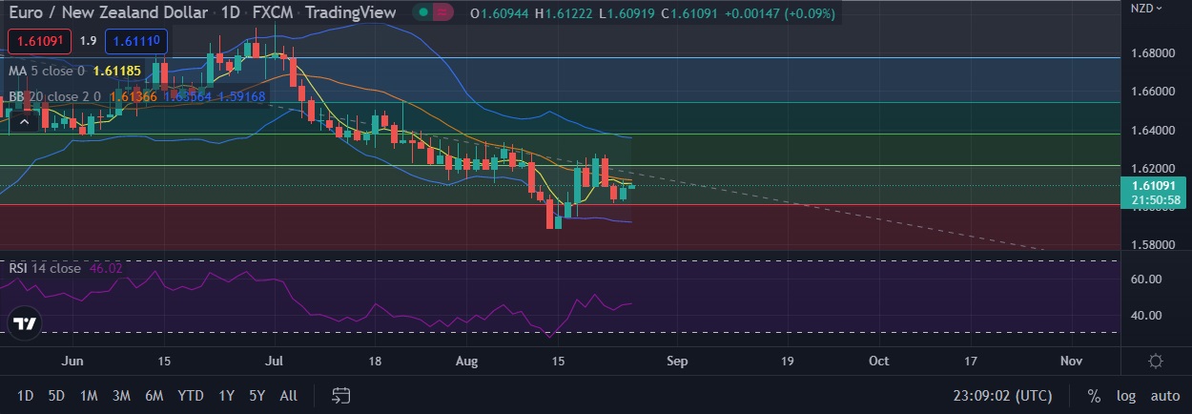The height and width of the screenshot is (414, 1192).
Task: Click the red derived data indicator icon
Action: point(441,14)
